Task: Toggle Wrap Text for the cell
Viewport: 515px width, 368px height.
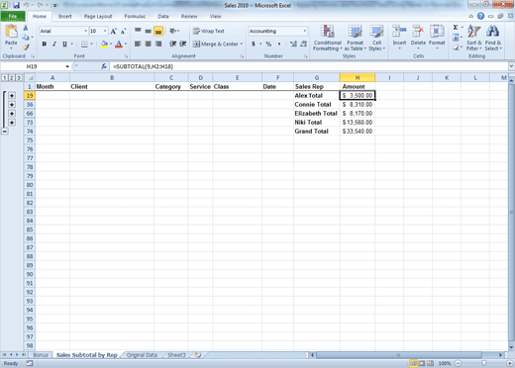Action: (209, 31)
